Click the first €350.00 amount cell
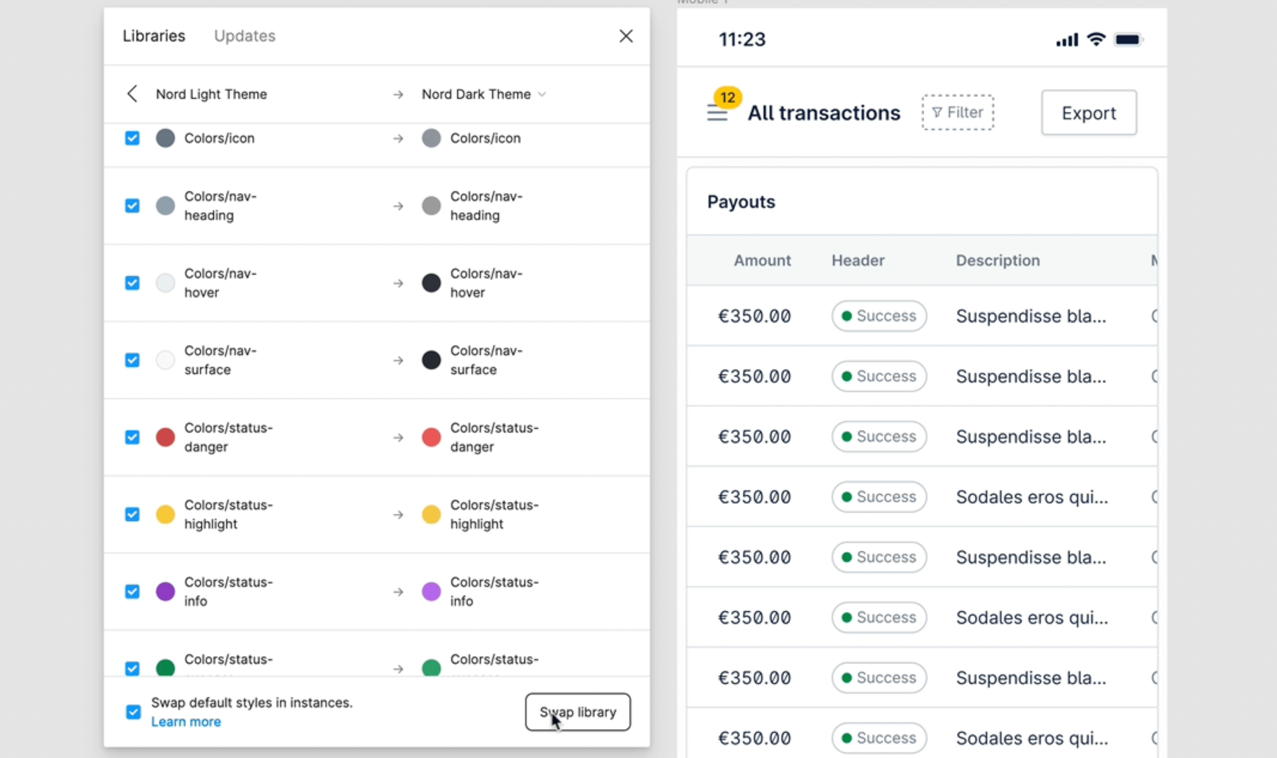The height and width of the screenshot is (758, 1277). [x=755, y=316]
